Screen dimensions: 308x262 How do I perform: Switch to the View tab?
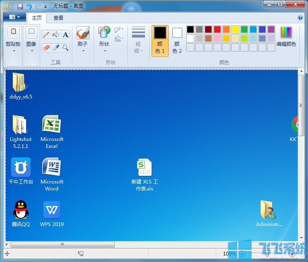click(58, 18)
